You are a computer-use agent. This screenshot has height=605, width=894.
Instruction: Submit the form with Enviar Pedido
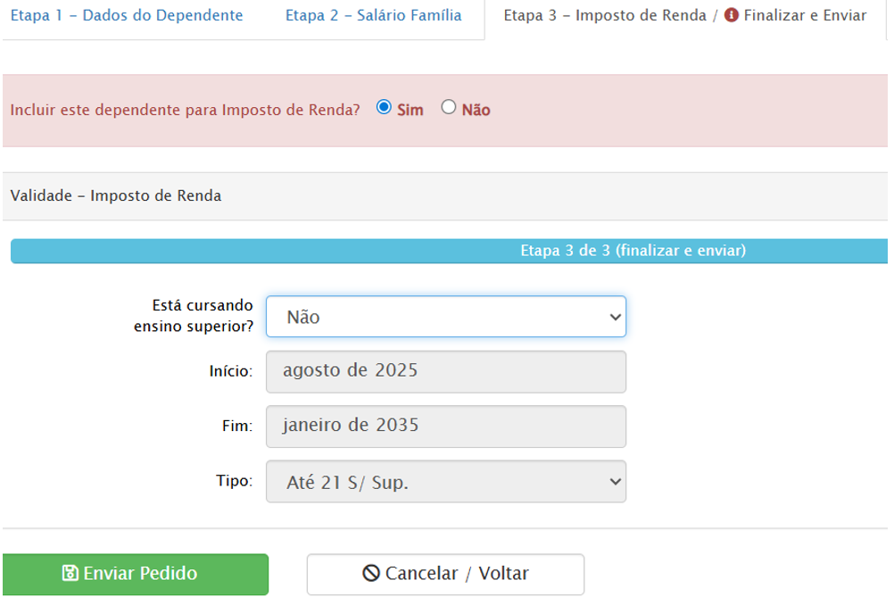click(x=136, y=574)
